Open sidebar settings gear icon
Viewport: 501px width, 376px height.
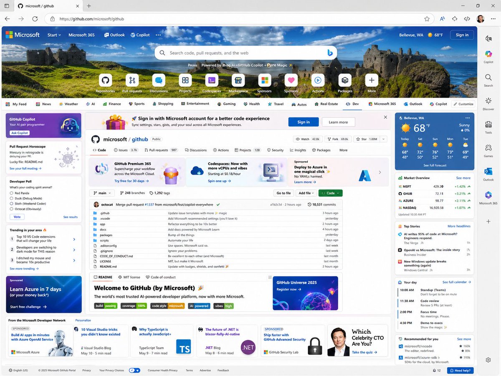click(x=488, y=360)
